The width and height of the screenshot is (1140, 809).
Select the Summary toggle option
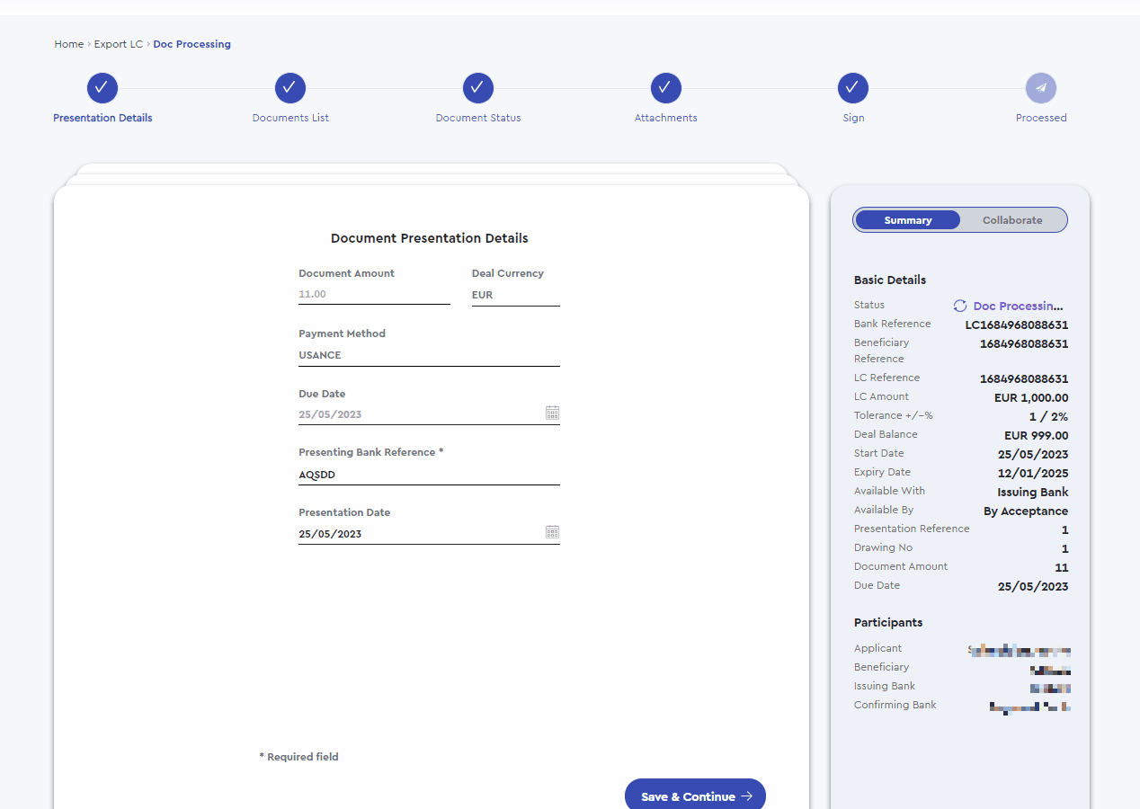point(908,220)
